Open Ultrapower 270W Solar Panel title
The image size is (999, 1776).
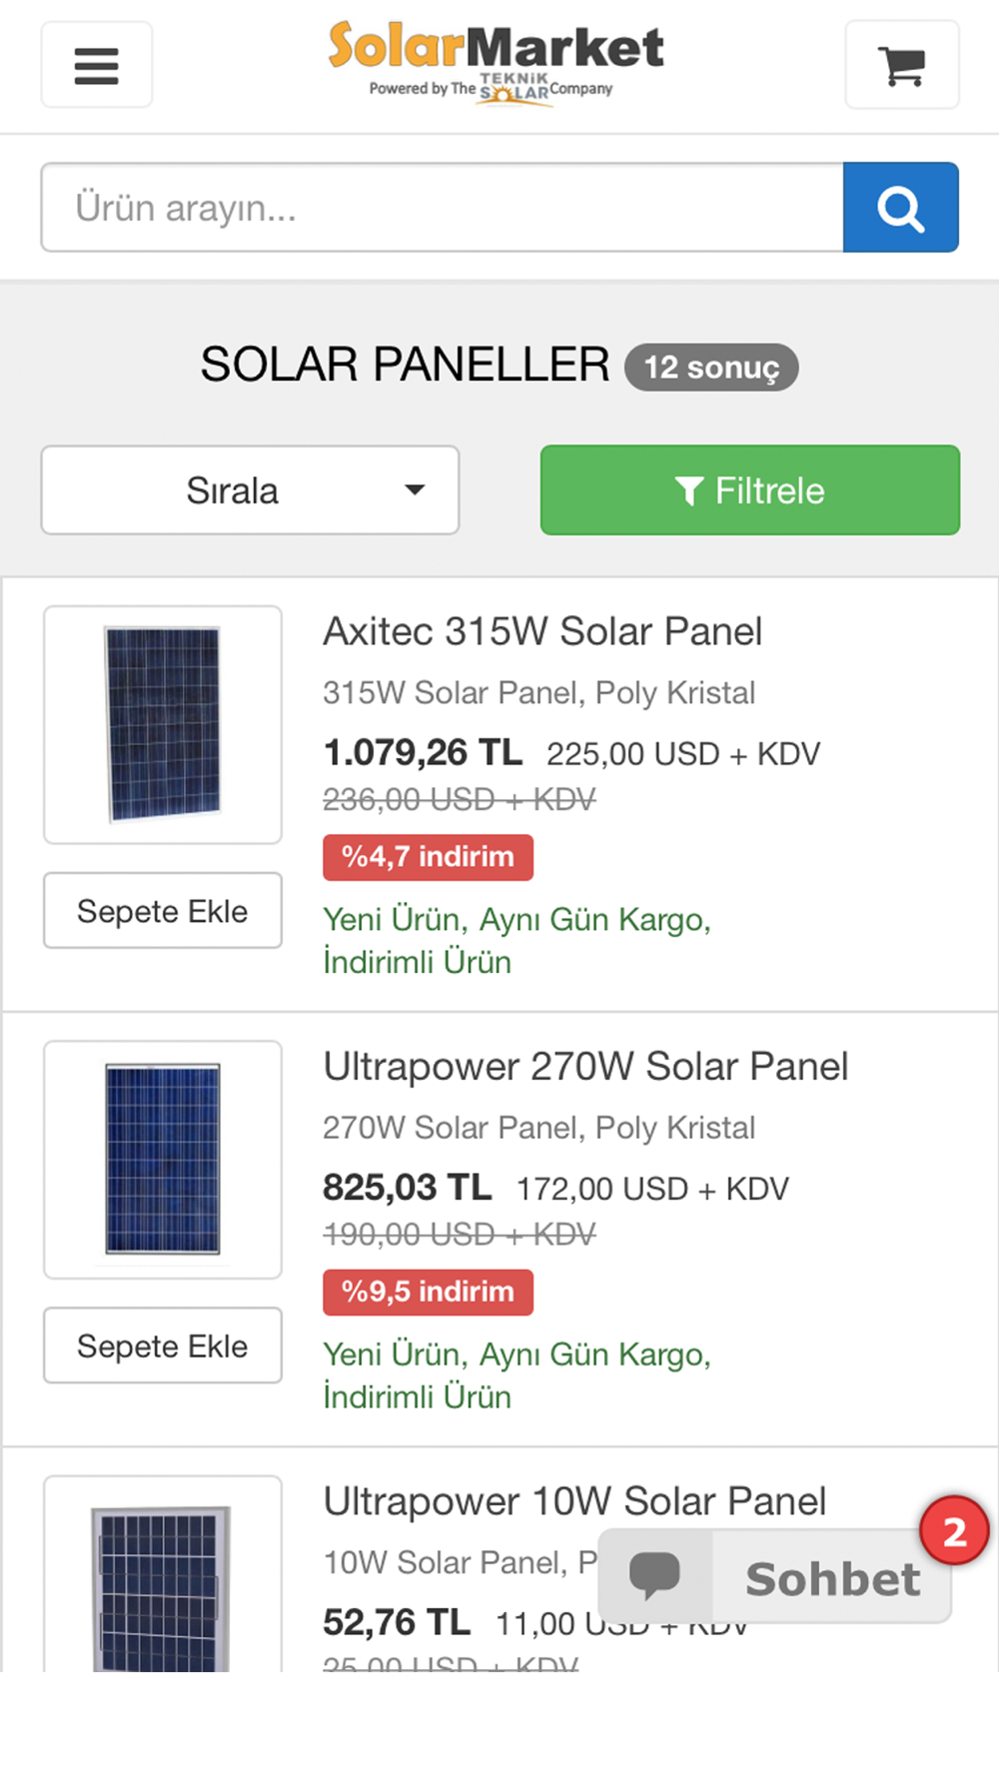[585, 1067]
